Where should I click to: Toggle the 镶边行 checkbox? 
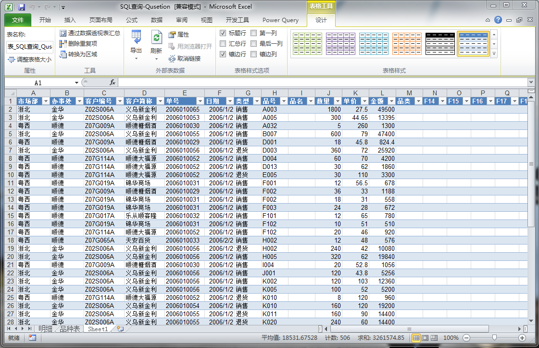pyautogui.click(x=223, y=54)
